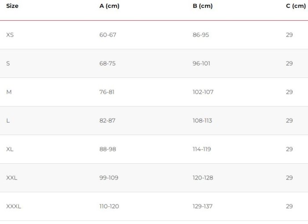This screenshot has height=224, width=308.
Task: Click the 86-95 measurement value
Action: (x=201, y=35)
